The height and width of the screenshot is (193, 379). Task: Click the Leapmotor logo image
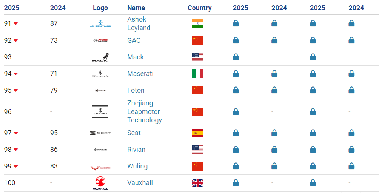pos(100,112)
